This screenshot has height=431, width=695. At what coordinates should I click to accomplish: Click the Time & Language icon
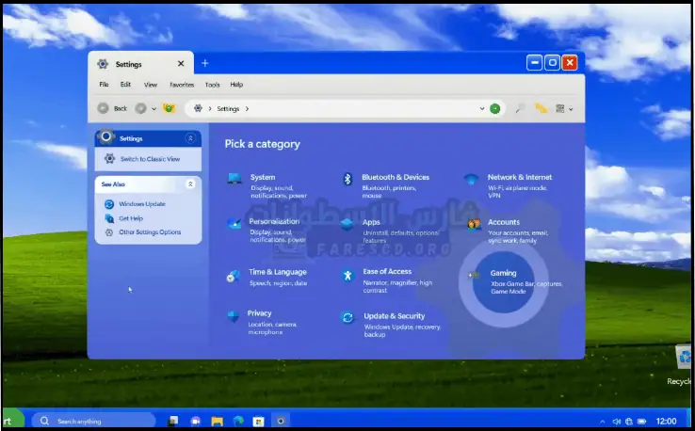point(234,276)
